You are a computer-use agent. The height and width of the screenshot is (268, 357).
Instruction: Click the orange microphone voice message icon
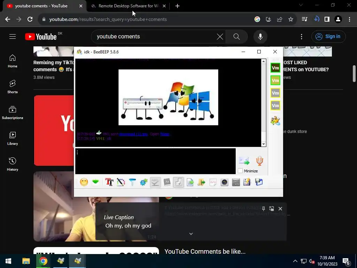(259, 161)
